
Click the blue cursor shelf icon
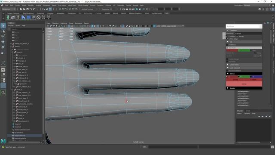[x=23, y=17]
